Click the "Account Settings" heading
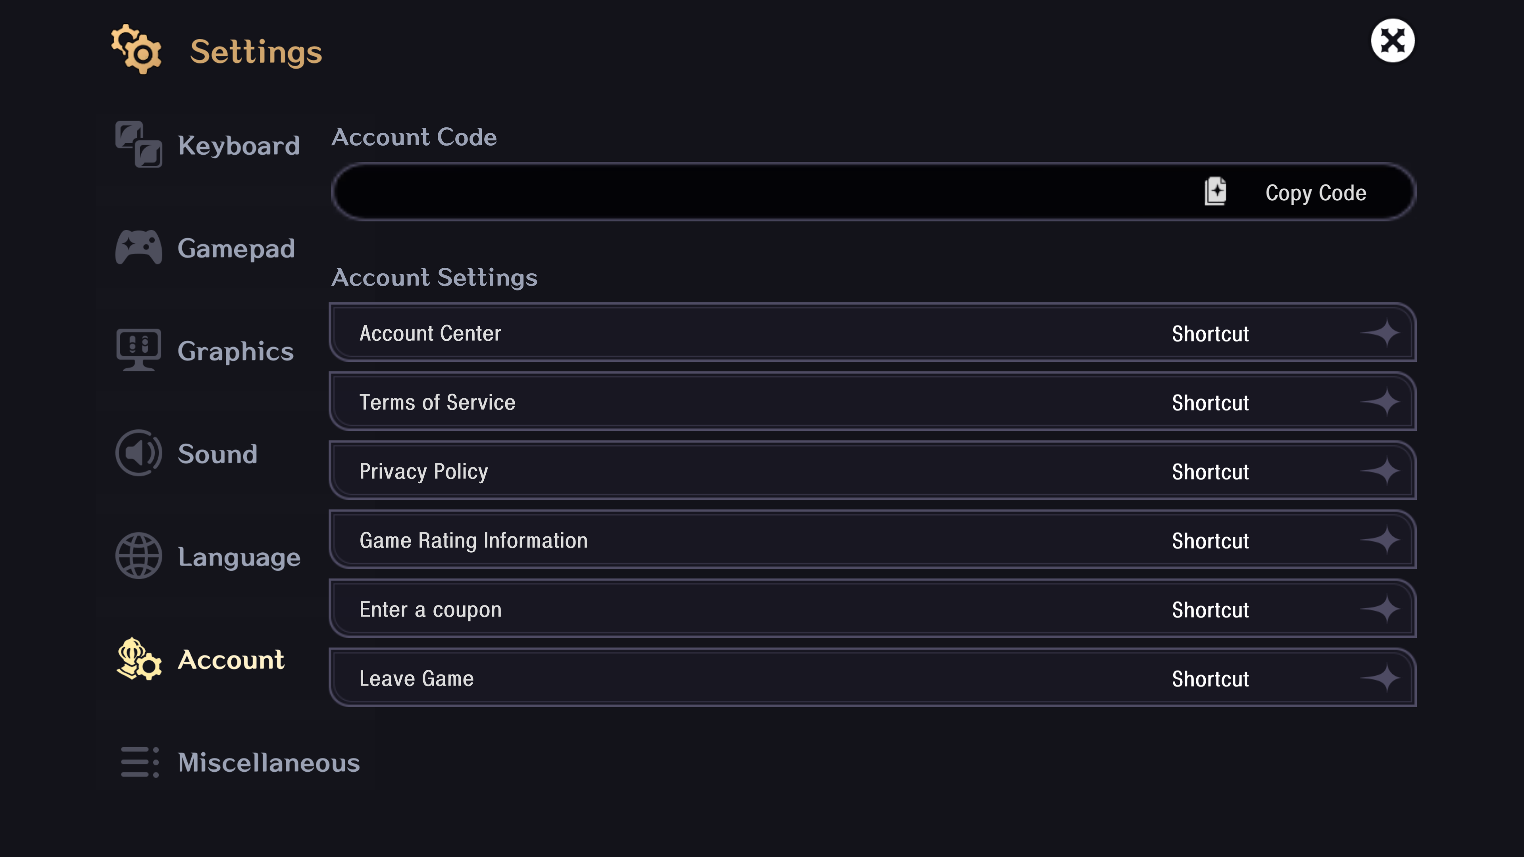The height and width of the screenshot is (857, 1524). [x=434, y=278]
